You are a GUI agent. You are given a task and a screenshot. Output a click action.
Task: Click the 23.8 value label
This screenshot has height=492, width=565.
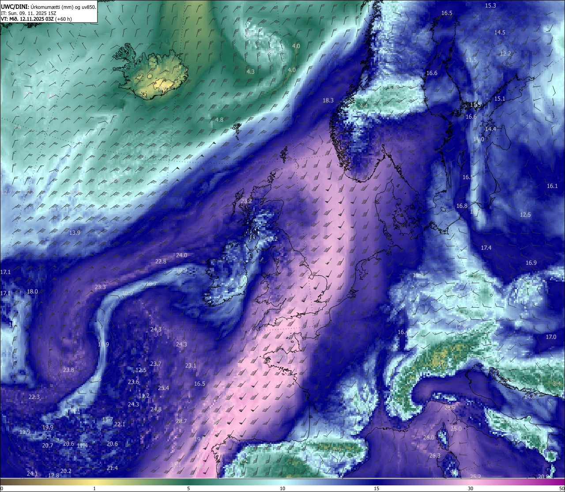point(68,370)
